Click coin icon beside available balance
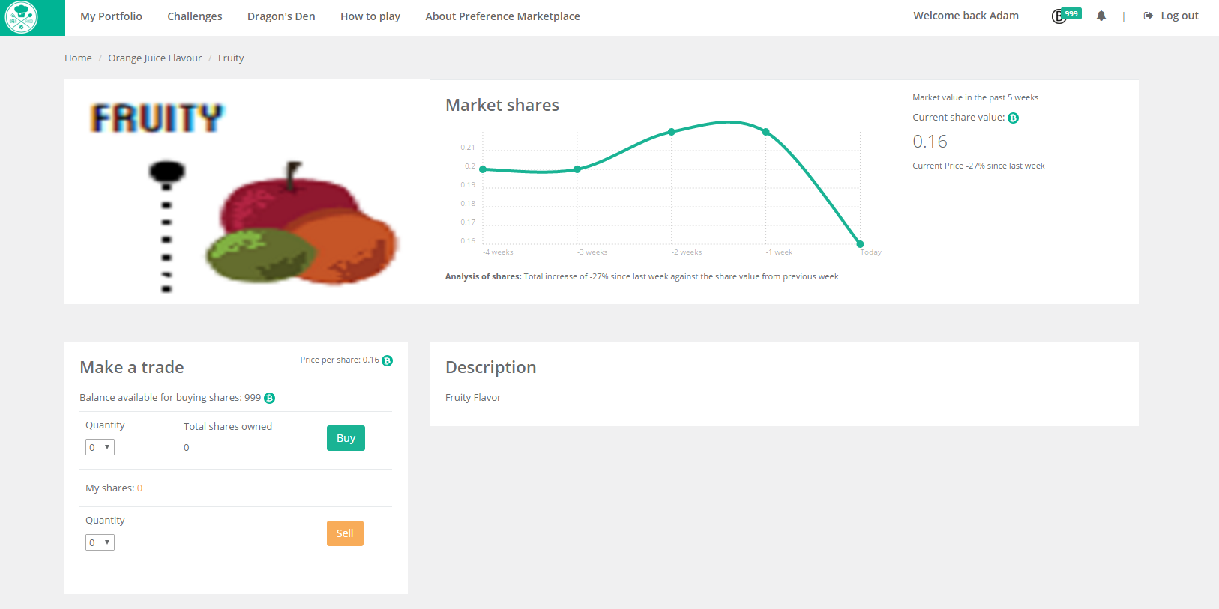 point(270,399)
